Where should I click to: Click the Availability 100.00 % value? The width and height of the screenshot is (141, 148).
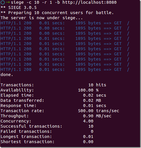pyautogui.click(x=88, y=90)
